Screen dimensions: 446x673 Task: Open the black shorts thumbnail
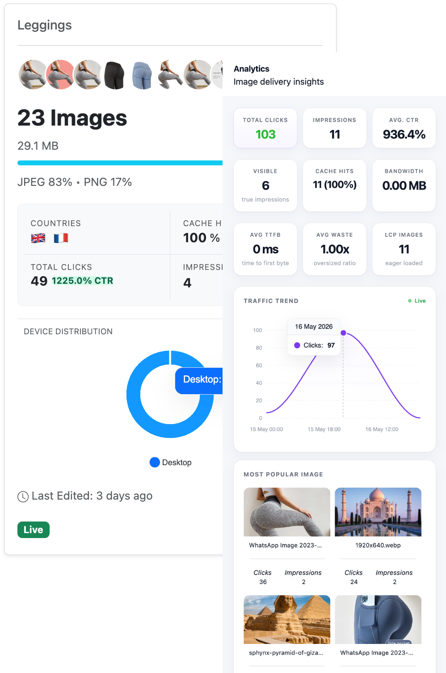click(114, 75)
